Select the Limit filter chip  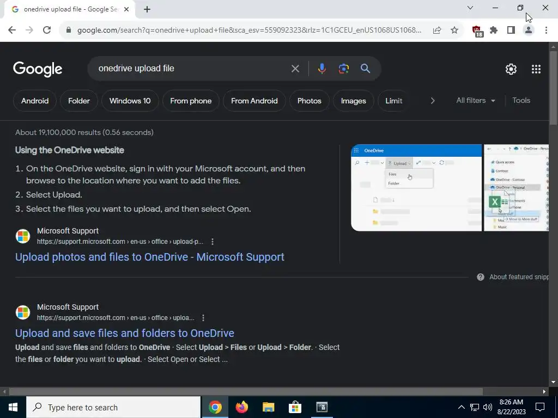[393, 101]
